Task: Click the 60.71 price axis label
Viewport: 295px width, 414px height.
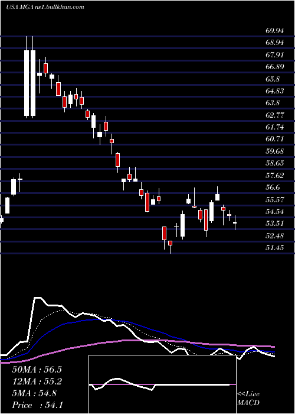Action: [275, 140]
